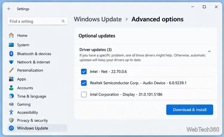224x137 pixels.
Task: Click the Network wifi icon
Action: click(11, 62)
